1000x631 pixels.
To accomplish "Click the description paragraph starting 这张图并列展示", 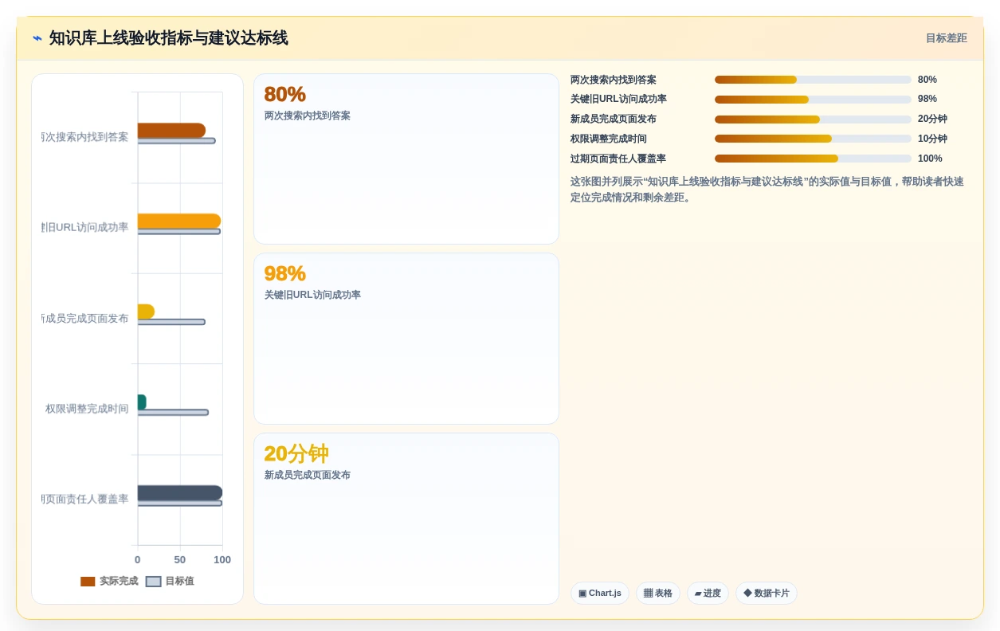I will tap(767, 190).
